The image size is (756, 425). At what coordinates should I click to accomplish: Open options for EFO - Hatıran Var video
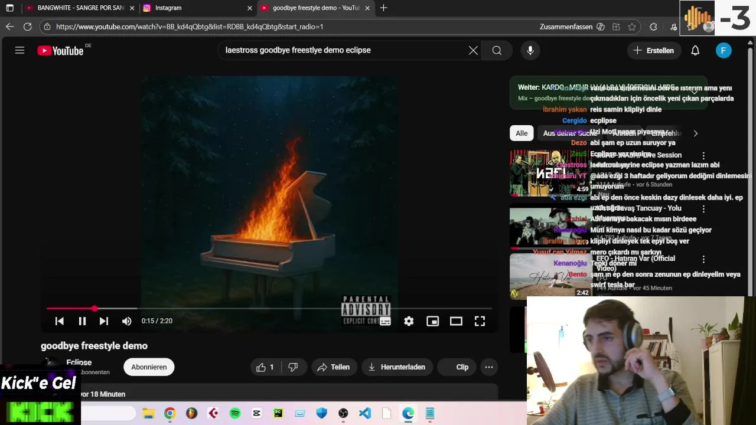tap(703, 259)
